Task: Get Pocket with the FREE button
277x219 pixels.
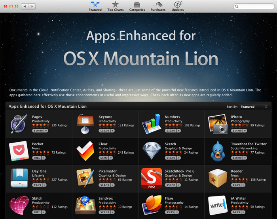Action: [x=37, y=158]
